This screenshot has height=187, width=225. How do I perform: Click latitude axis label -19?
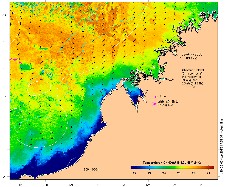point(4,150)
